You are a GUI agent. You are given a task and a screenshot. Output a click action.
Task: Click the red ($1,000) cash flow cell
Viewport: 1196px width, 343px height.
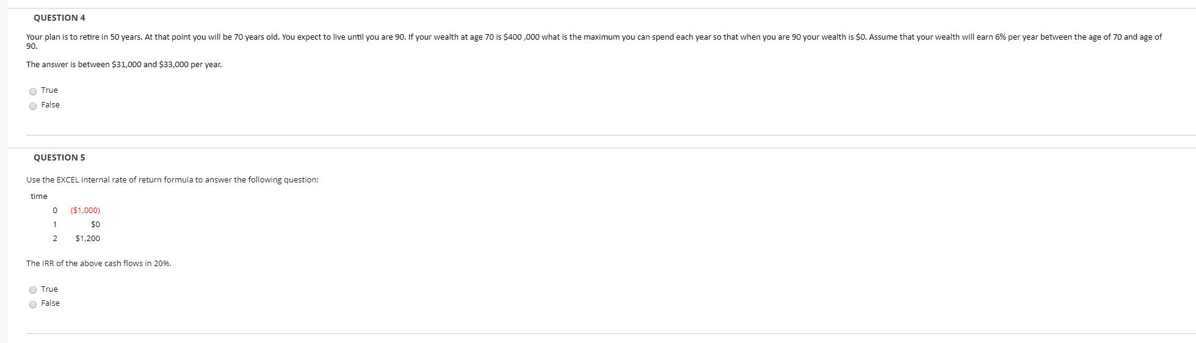tap(85, 211)
